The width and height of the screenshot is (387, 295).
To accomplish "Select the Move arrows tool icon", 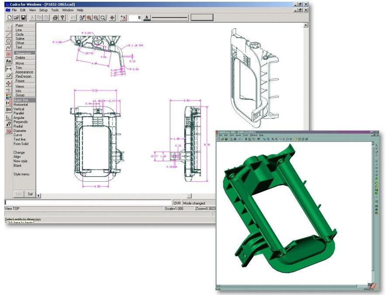I will point(8,83).
